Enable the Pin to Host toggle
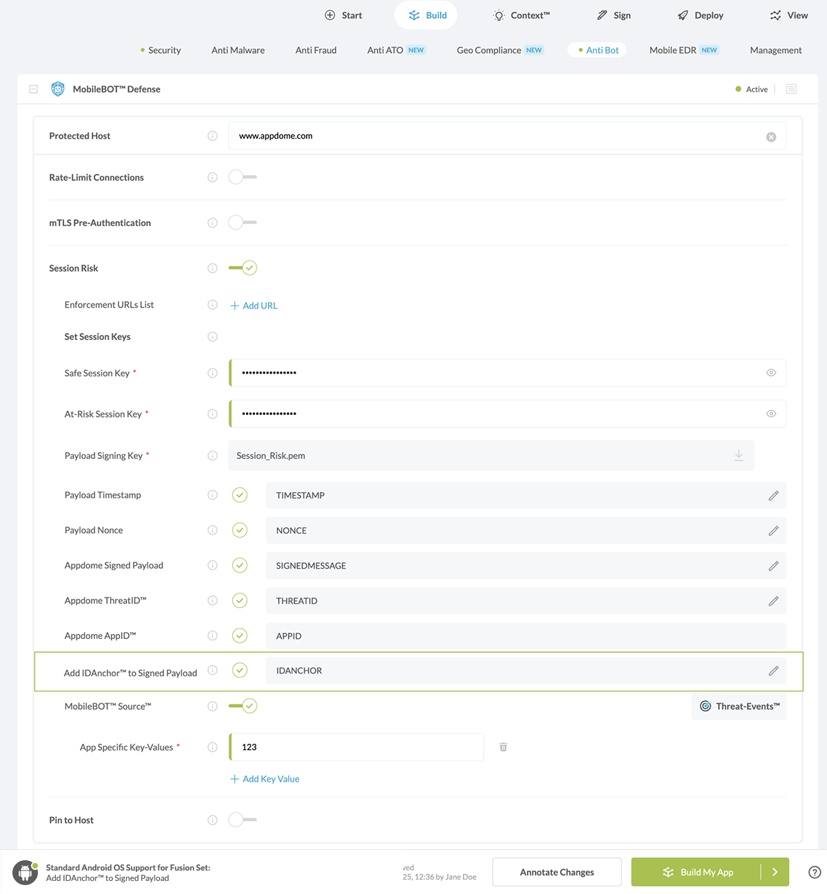Screen dimensions: 827x894 242,820
